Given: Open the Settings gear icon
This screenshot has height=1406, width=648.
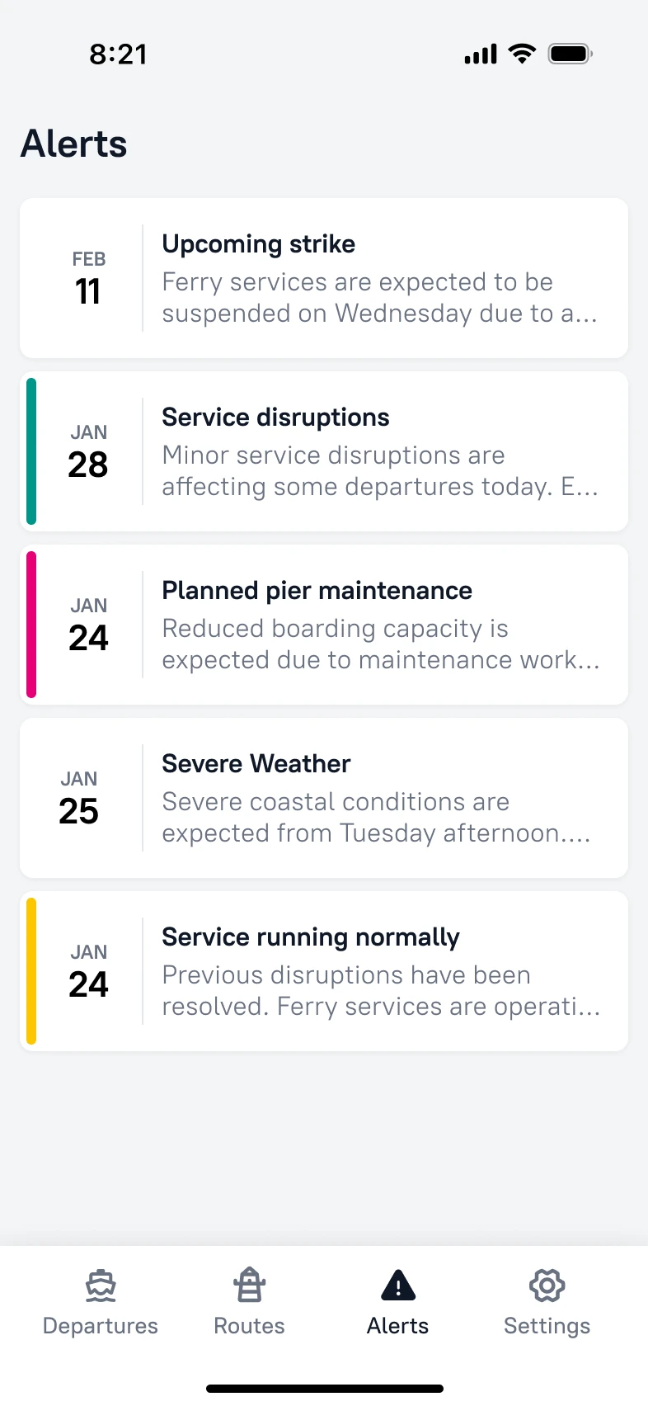Looking at the screenshot, I should pyautogui.click(x=546, y=1285).
